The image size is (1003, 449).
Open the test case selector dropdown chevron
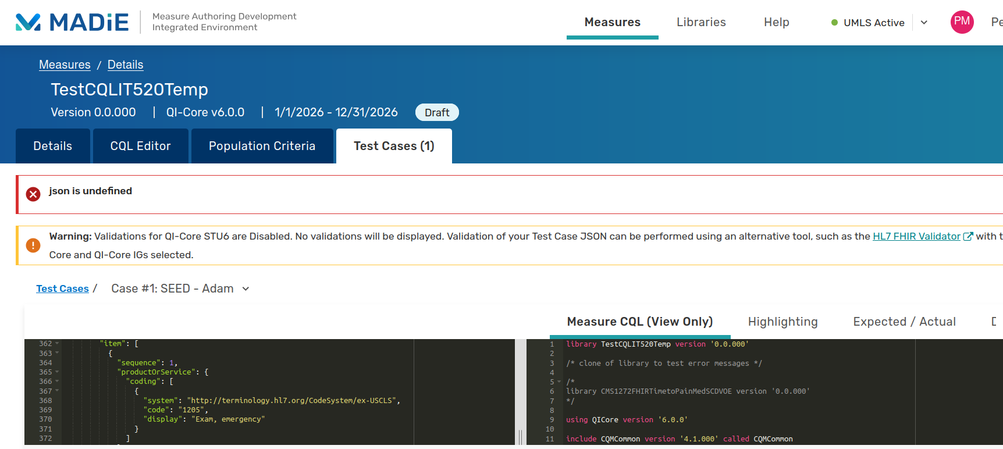click(x=246, y=289)
